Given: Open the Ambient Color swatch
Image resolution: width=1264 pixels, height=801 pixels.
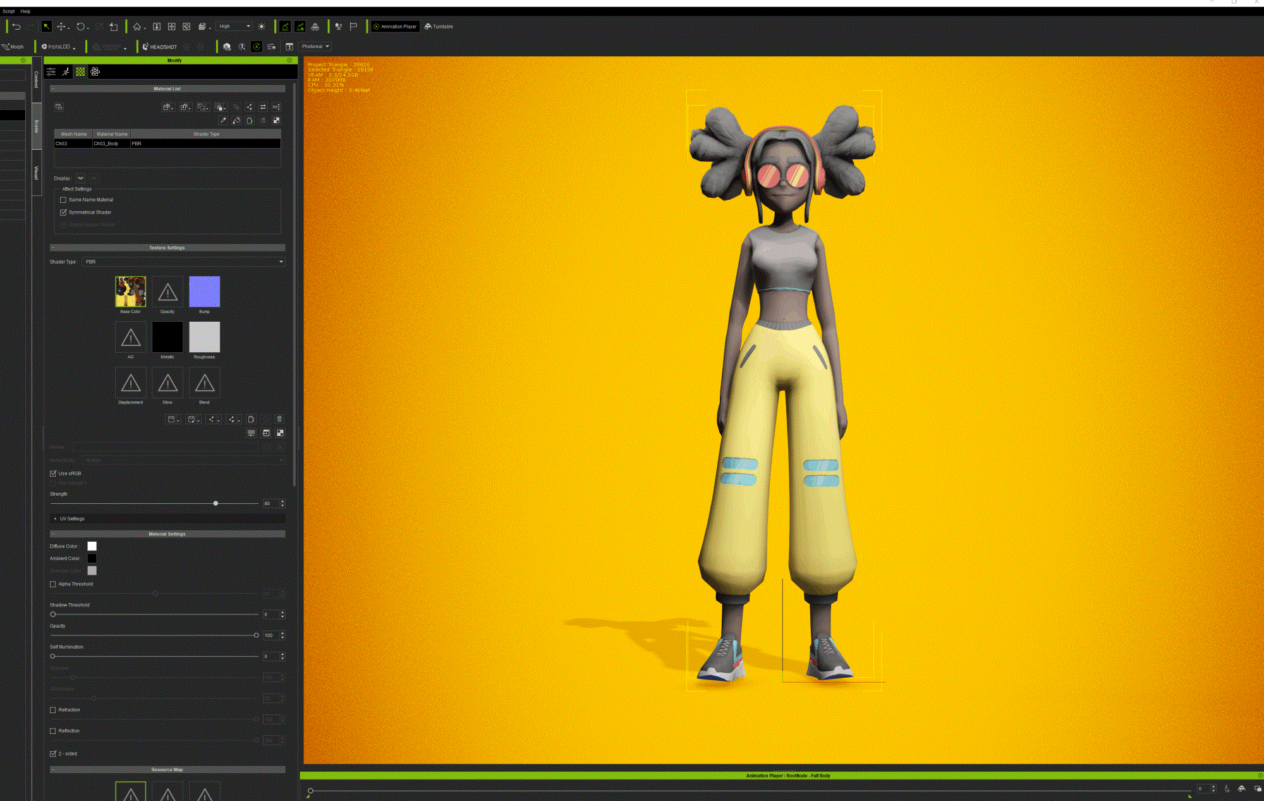Looking at the screenshot, I should coord(92,558).
